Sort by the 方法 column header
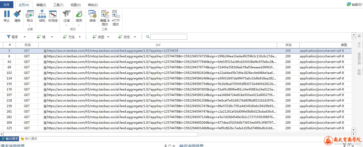Screen dimensions: 363x147 (27, 45)
